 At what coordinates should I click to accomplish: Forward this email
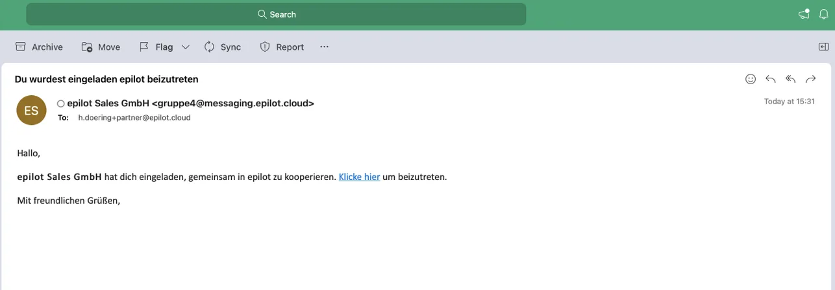click(811, 79)
